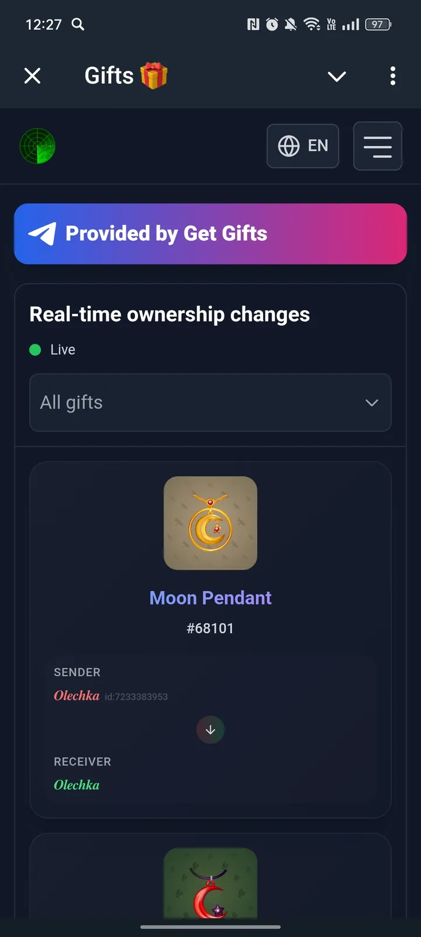This screenshot has width=421, height=937.
Task: Click the Moon Pendant artwork thumbnail
Action: [210, 523]
